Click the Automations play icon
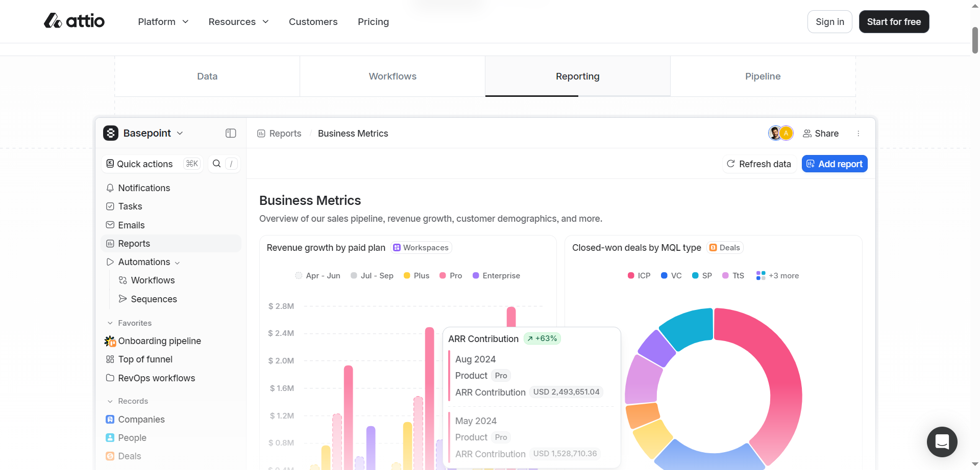 pos(110,262)
